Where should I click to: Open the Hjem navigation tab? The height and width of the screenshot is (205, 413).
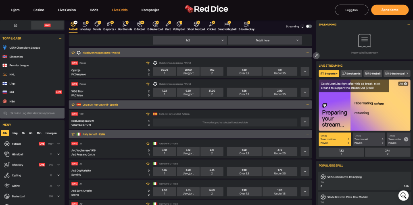(x=15, y=10)
